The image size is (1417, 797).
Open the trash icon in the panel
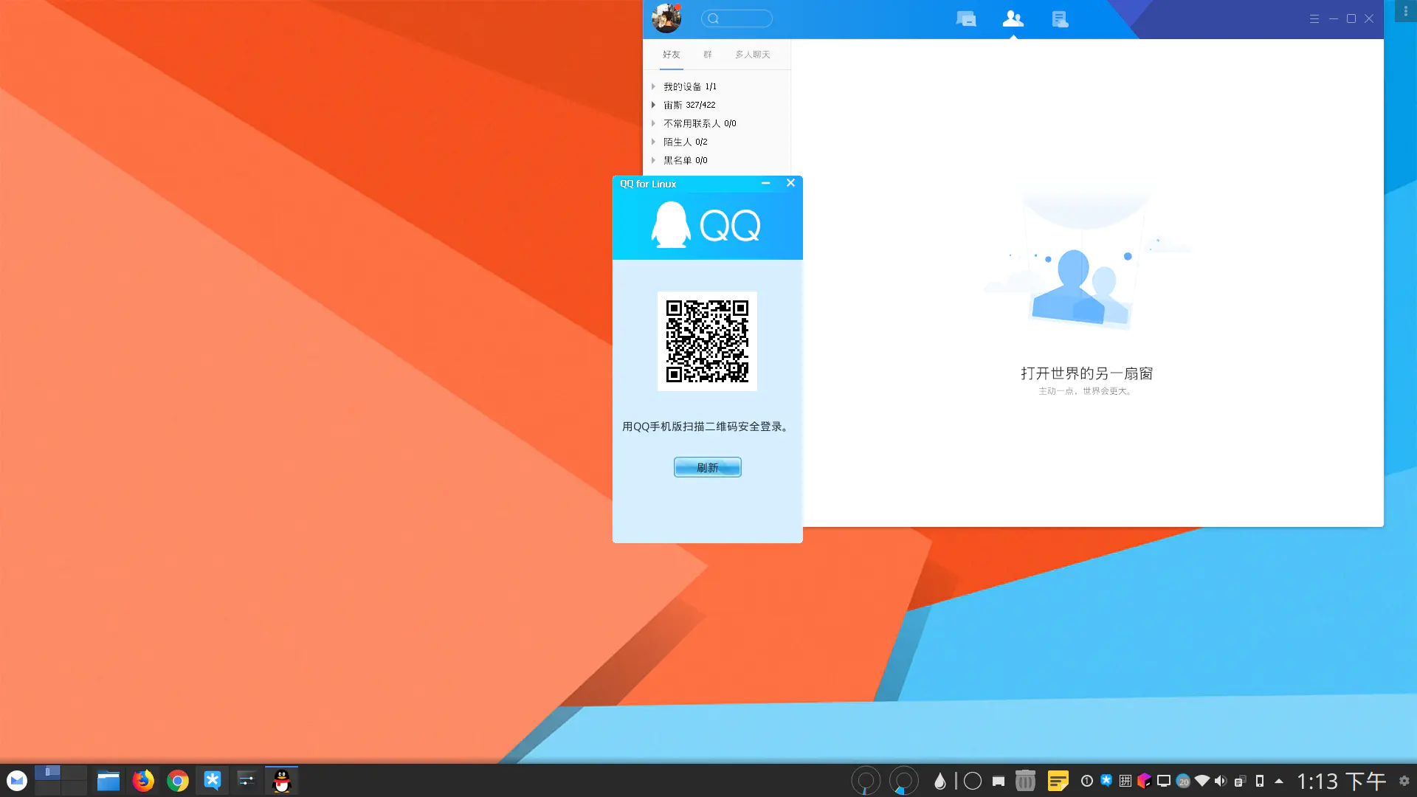pos(1025,781)
